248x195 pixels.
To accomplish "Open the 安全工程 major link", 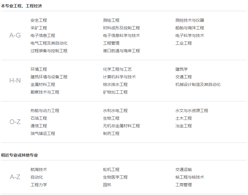I will pos(39,20).
